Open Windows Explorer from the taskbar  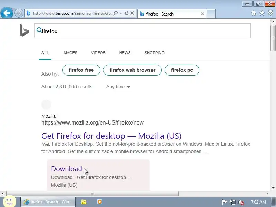[x=84, y=202]
